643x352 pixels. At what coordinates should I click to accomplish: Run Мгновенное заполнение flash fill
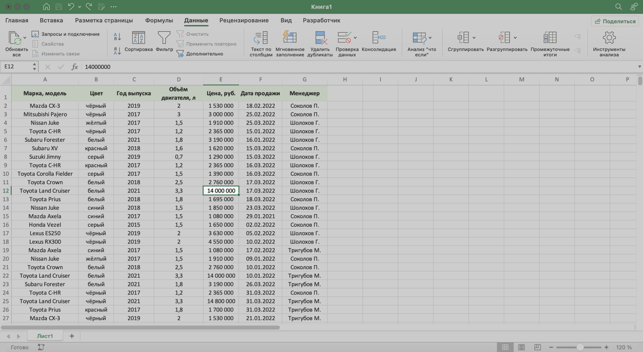290,43
